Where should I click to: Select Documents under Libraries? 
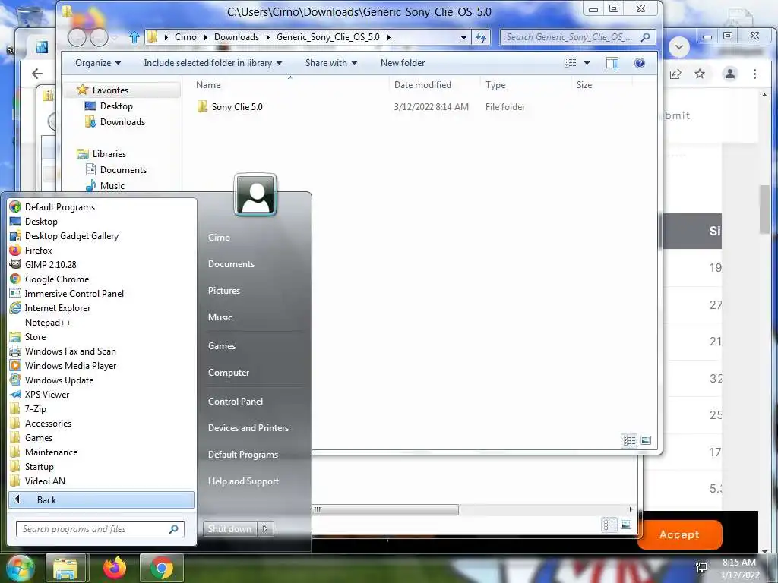123,169
